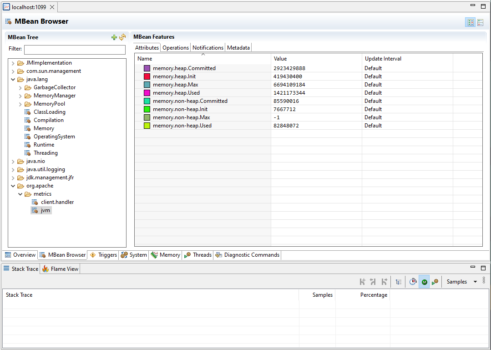Refresh the MBean tree

[122, 37]
